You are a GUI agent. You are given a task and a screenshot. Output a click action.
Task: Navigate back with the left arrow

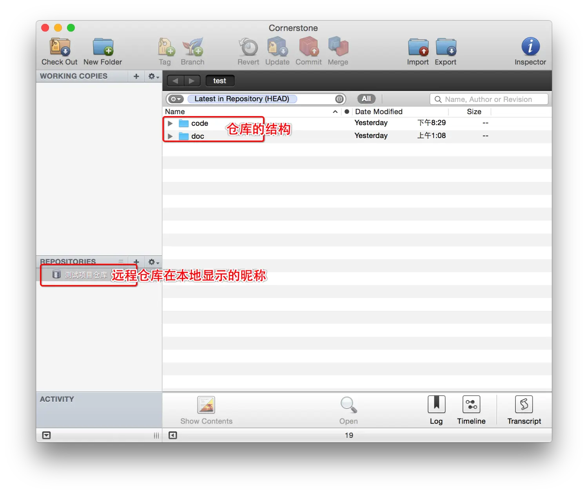tap(175, 81)
